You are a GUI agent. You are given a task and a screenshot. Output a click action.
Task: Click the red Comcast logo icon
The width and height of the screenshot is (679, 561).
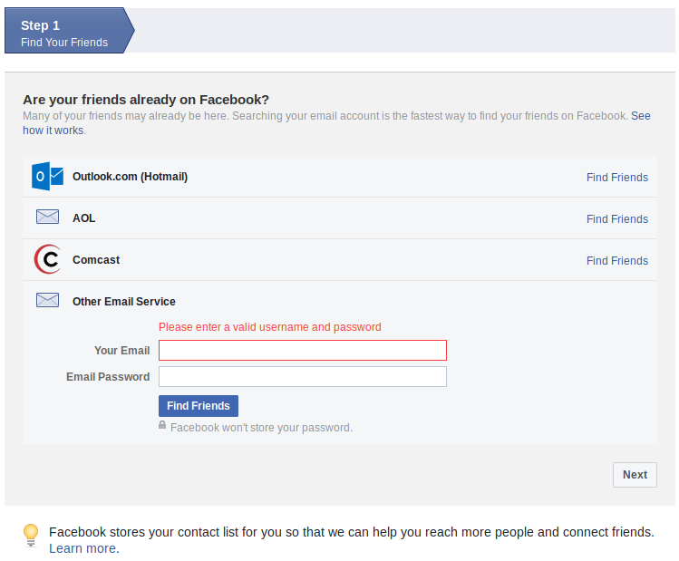click(x=47, y=260)
